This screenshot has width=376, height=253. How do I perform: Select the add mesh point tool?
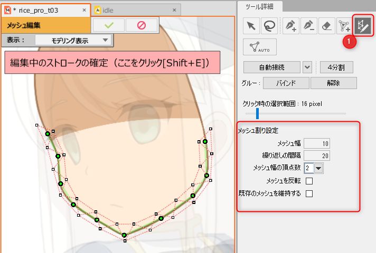344,25
